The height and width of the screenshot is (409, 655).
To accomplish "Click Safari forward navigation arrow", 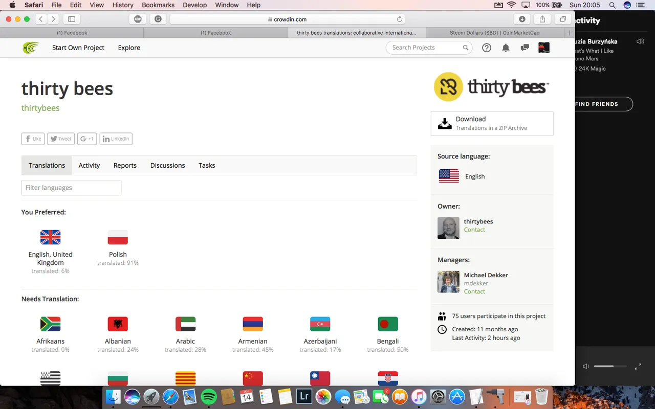I will (53, 19).
